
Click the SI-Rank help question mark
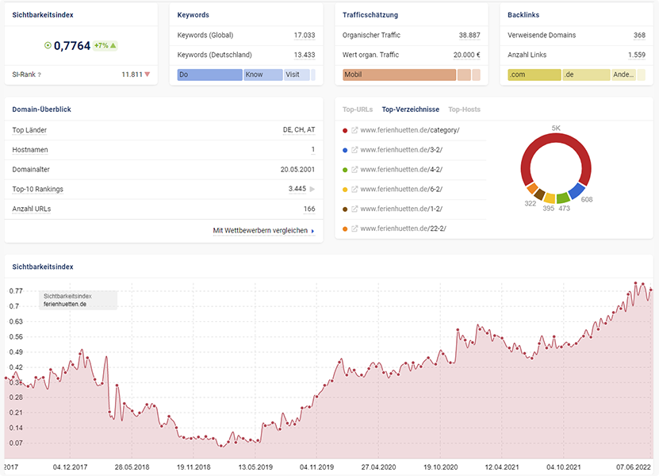(x=39, y=75)
